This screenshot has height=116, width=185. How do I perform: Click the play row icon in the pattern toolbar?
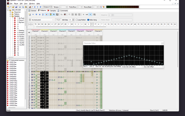[x=43, y=14]
